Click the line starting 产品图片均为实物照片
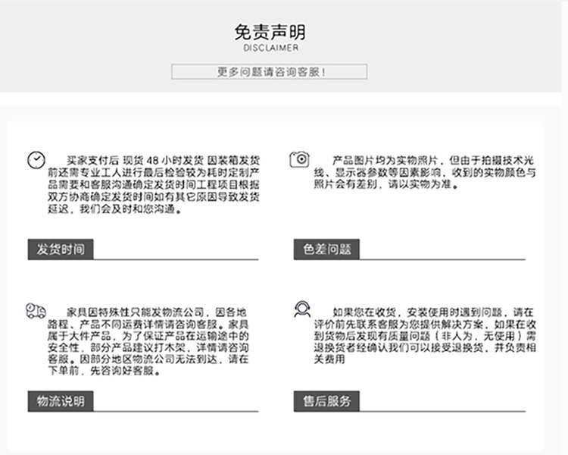Image resolution: width=568 pixels, height=455 pixels. pos(433,160)
